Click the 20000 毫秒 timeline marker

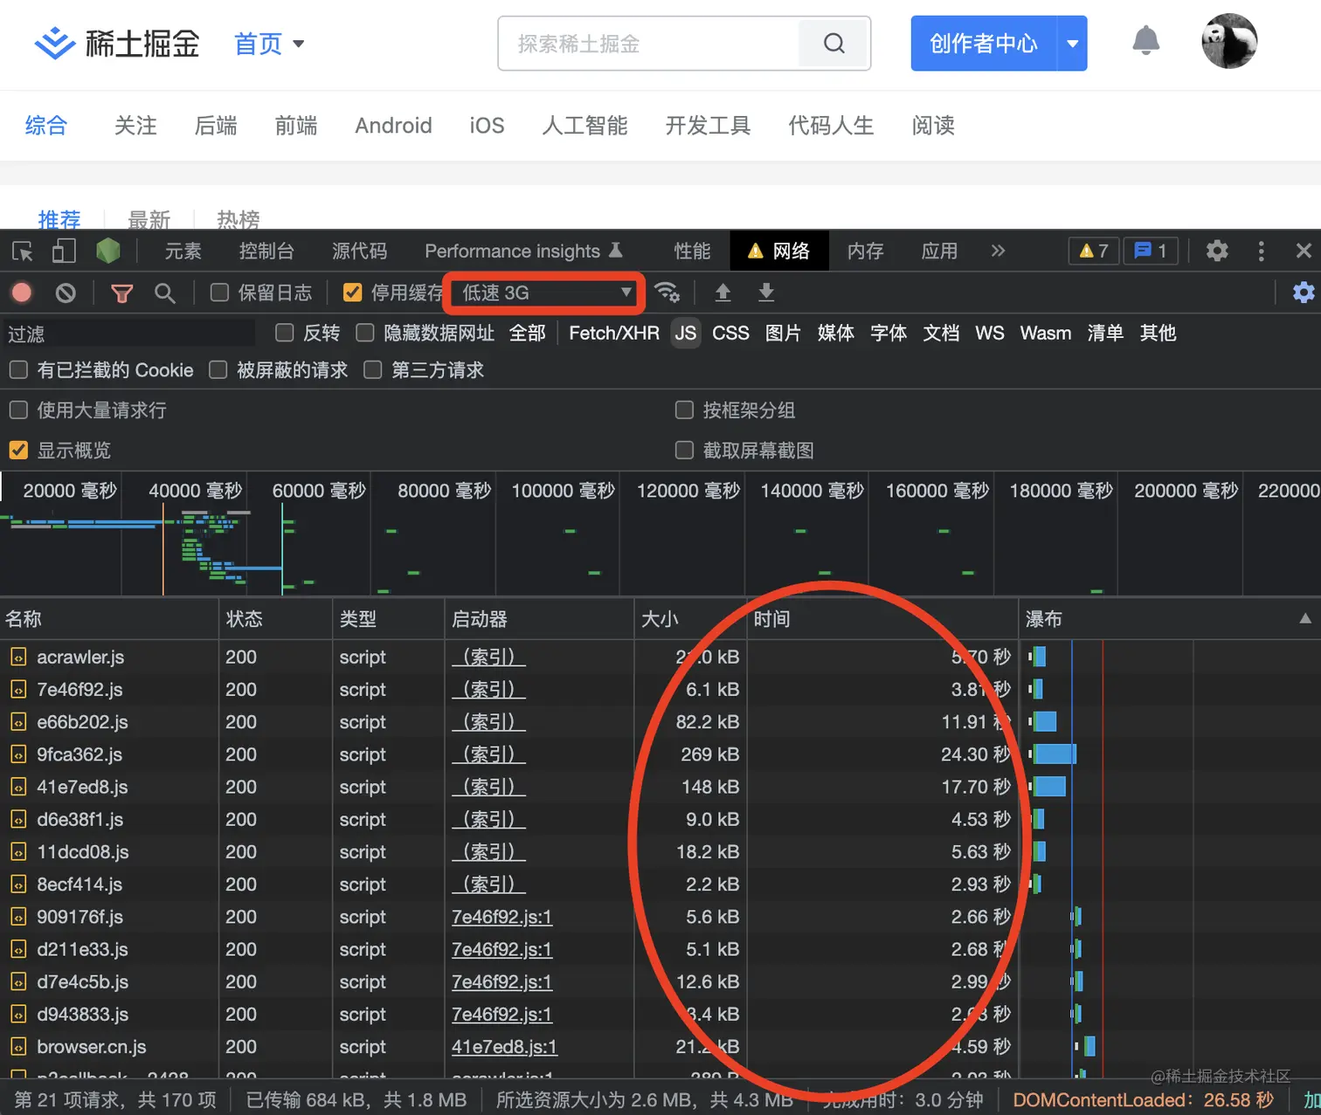70,491
